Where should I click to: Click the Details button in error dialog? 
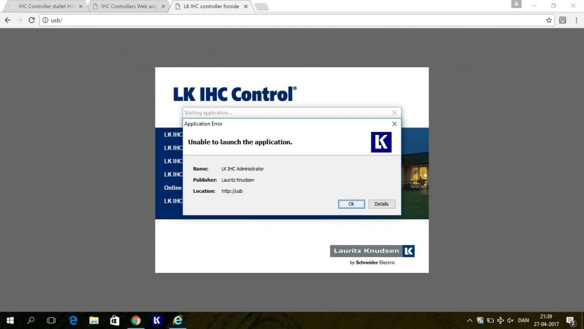(x=381, y=204)
